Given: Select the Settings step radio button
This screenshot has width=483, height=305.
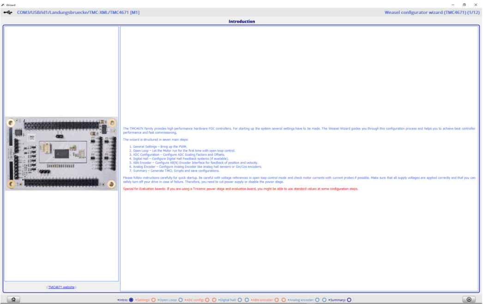Looking at the screenshot, I should point(153,300).
